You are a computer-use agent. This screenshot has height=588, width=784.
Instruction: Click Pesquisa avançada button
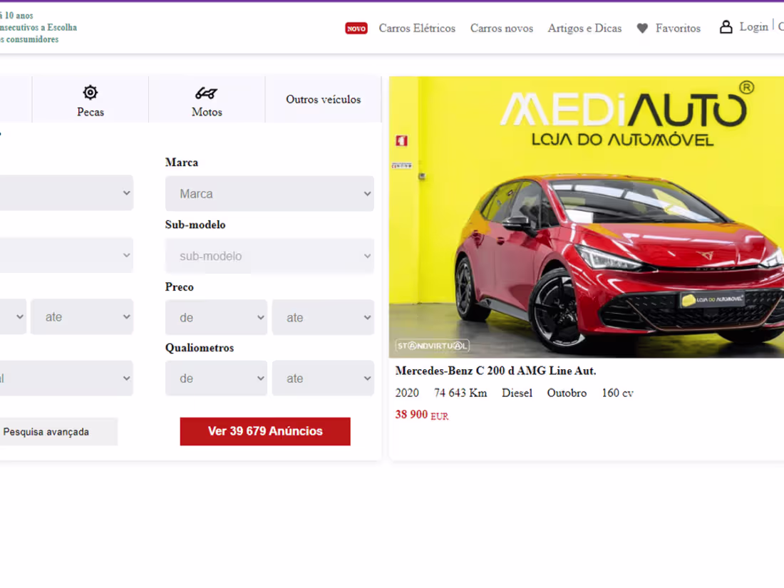pos(58,431)
